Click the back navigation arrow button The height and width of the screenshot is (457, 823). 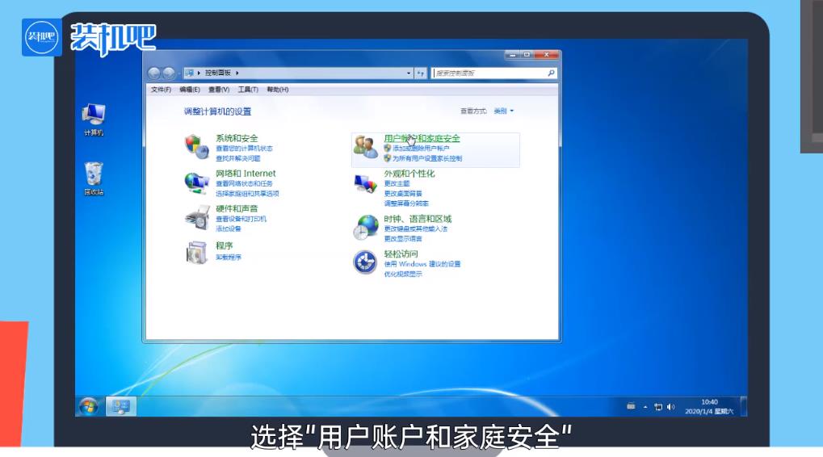point(153,73)
